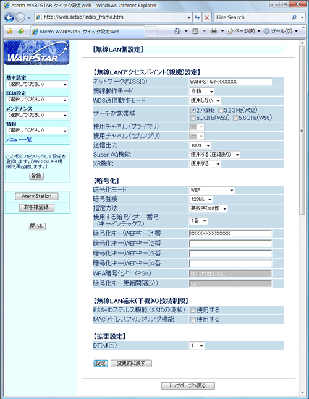Click the Live Search magnifier icon
This screenshot has height=399, width=309.
[294, 17]
